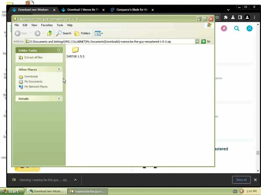
Task: Open Search in Explorer toolbar
Action: (x=63, y=33)
